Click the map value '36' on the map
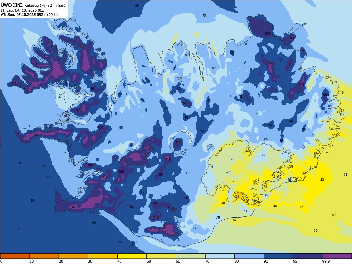The height and width of the screenshot is (264, 352). tap(315, 154)
